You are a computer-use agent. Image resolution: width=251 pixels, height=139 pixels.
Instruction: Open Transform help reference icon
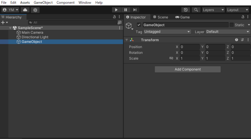pyautogui.click(x=236, y=40)
